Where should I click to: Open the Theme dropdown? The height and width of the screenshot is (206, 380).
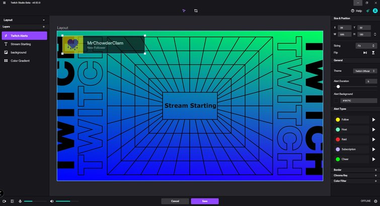click(365, 71)
